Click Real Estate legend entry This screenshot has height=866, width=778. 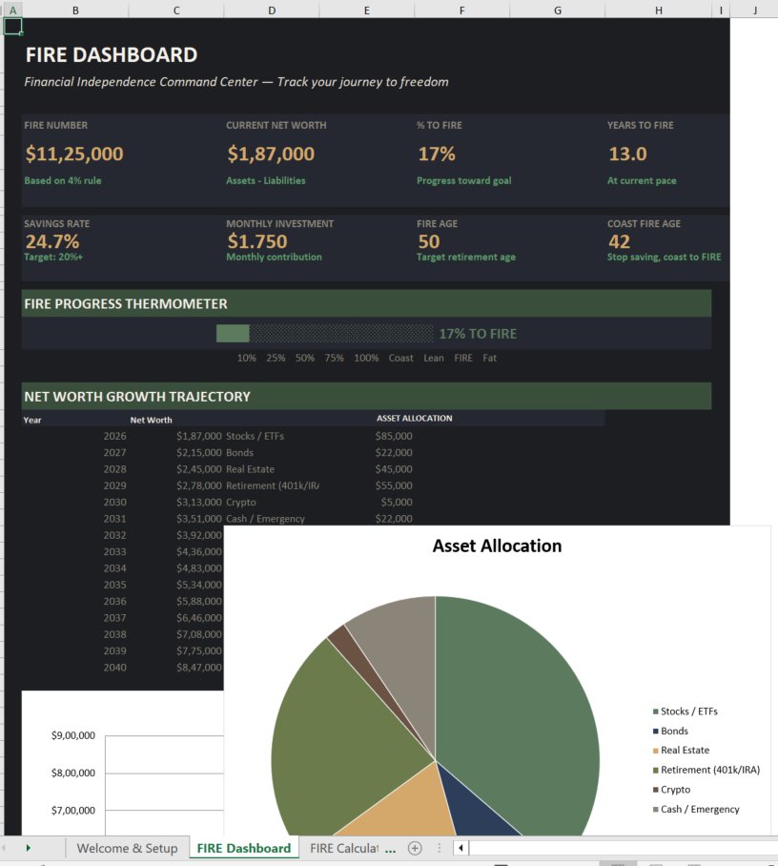(681, 750)
